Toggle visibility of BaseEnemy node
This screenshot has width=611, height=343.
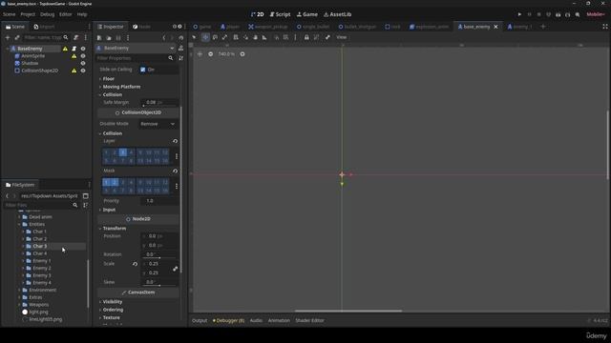point(83,49)
